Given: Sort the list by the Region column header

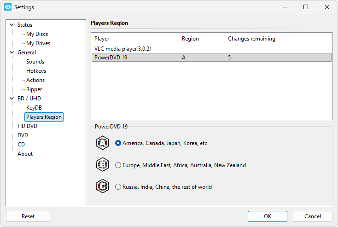Looking at the screenshot, I should click(202, 39).
